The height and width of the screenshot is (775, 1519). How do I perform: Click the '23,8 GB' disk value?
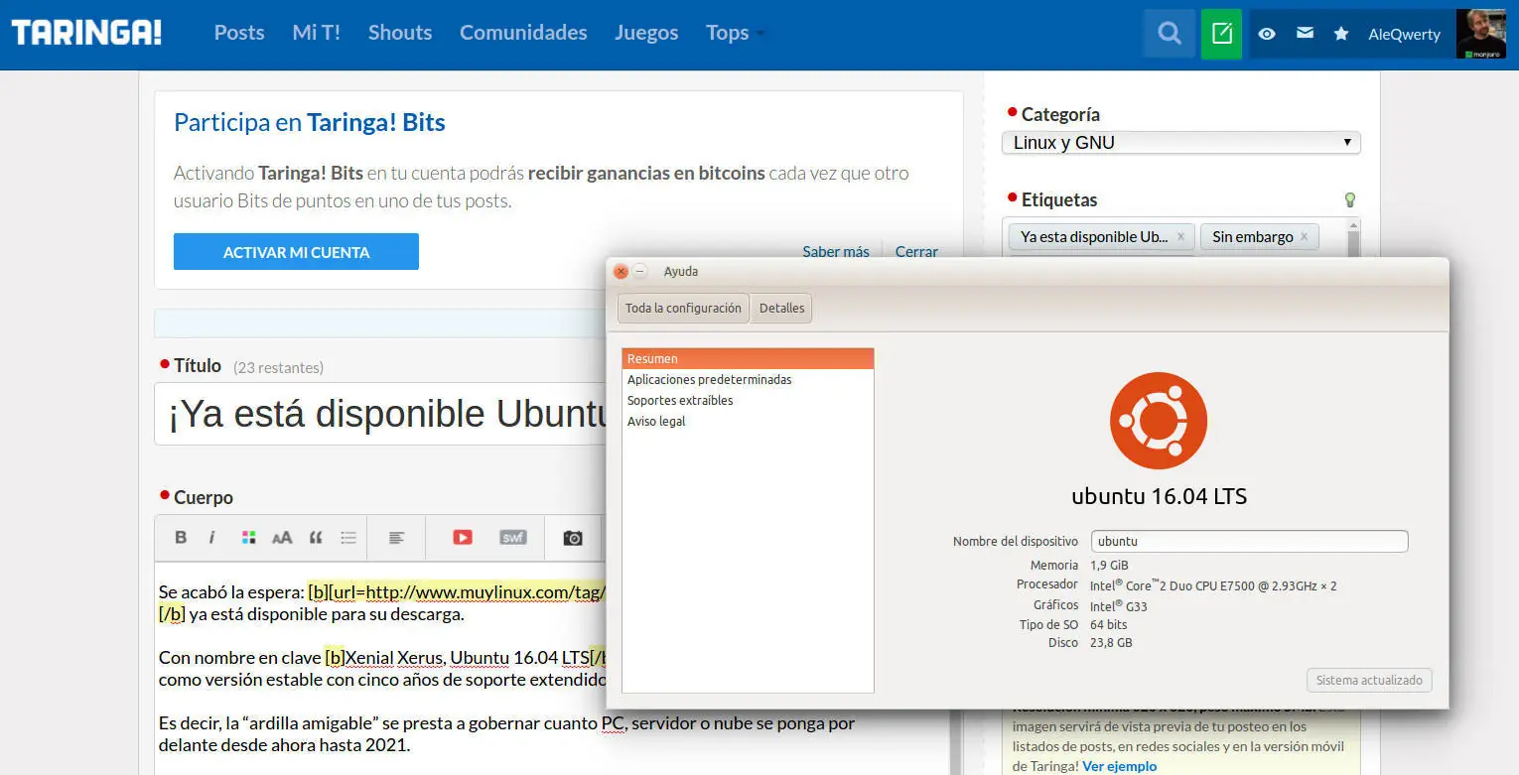(x=1111, y=643)
